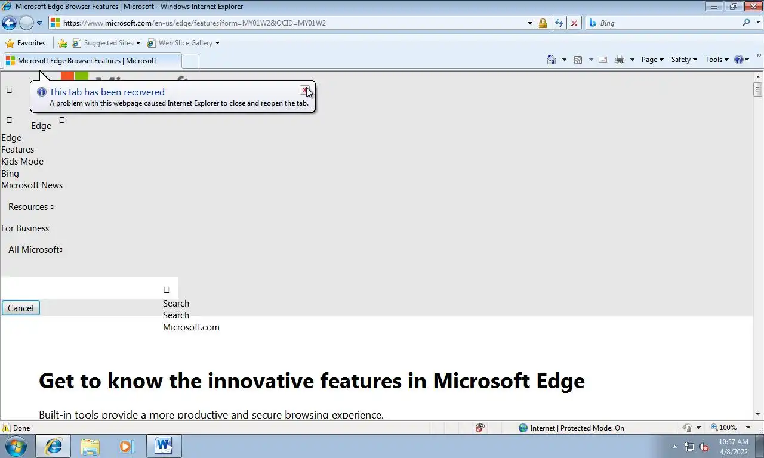The height and width of the screenshot is (458, 764).
Task: Click the red Stop loading icon
Action: 574,23
